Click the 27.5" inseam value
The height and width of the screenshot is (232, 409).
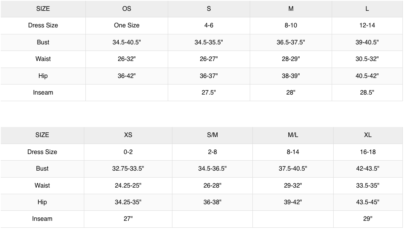coord(209,93)
